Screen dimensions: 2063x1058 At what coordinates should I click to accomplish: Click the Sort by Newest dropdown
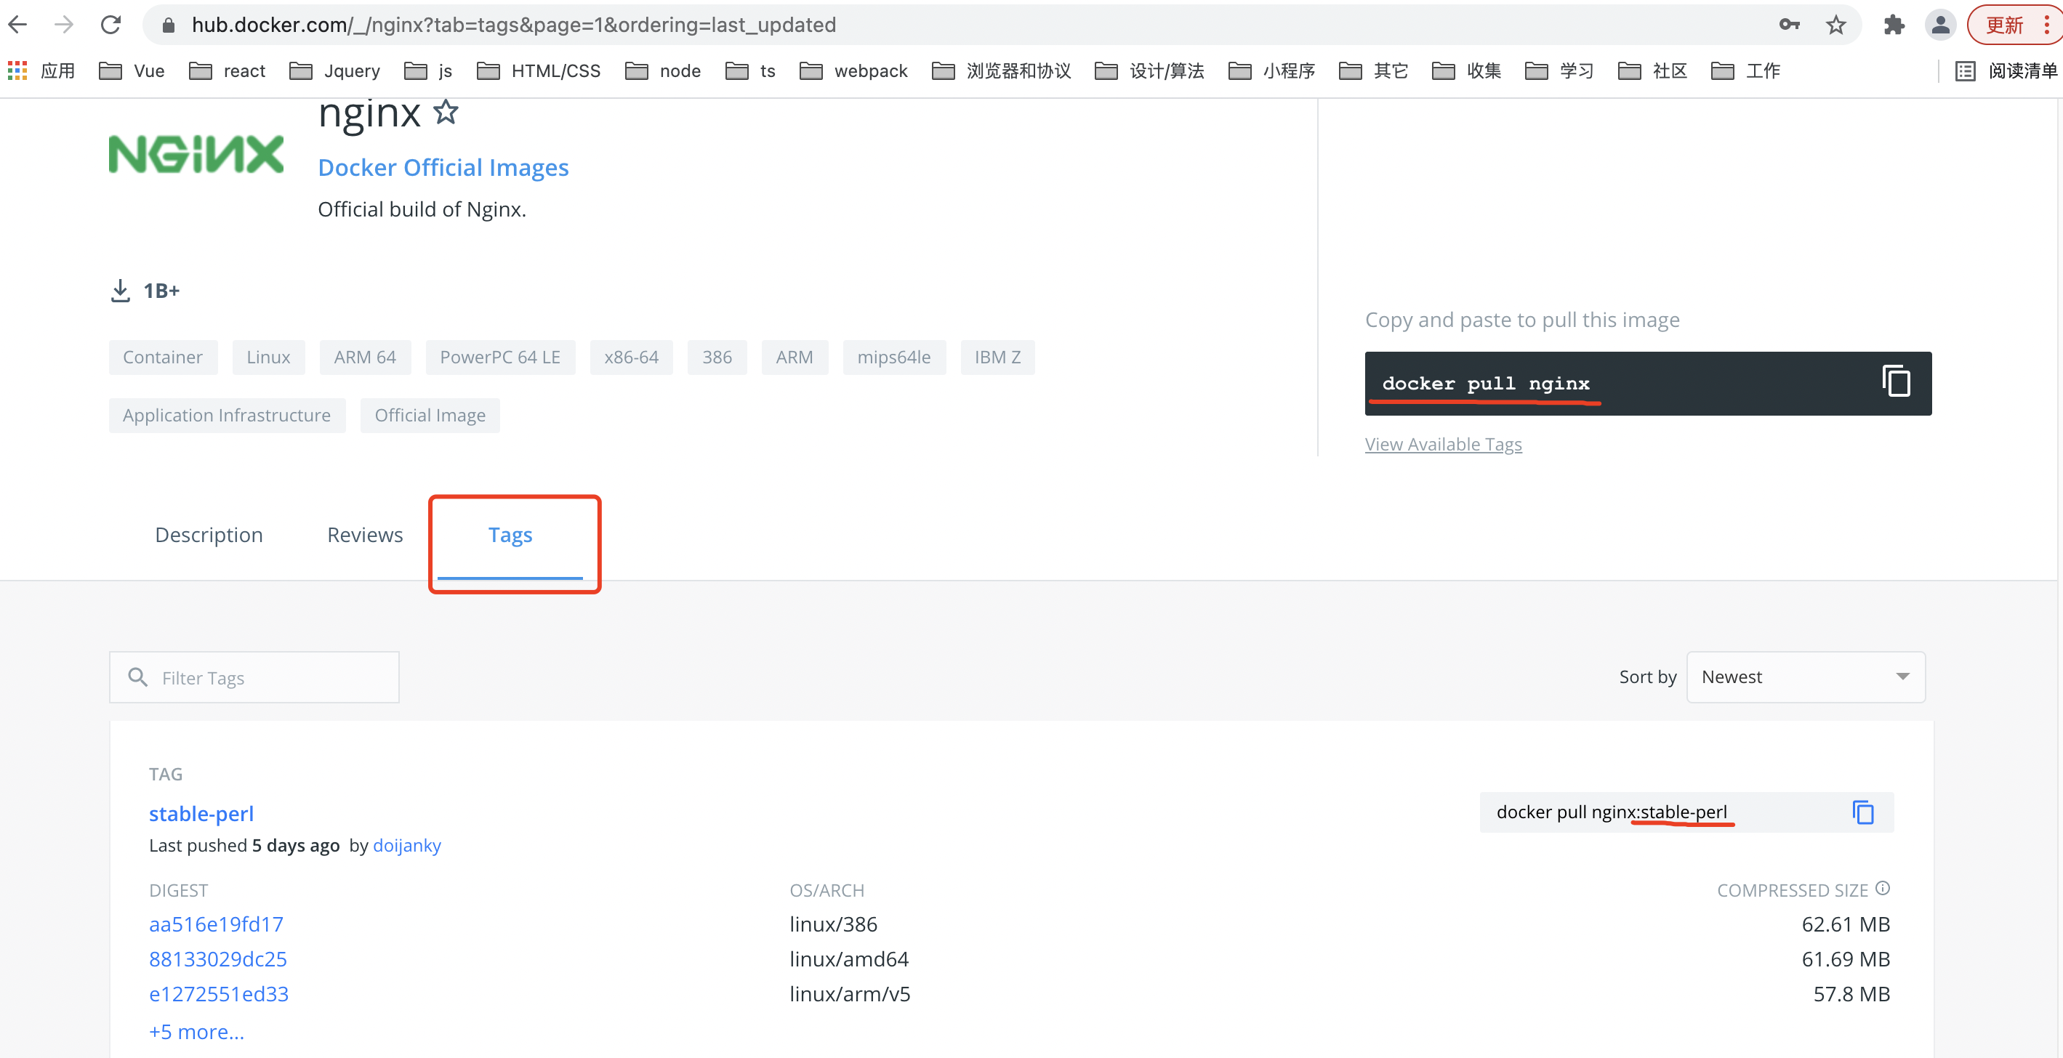(x=1806, y=676)
